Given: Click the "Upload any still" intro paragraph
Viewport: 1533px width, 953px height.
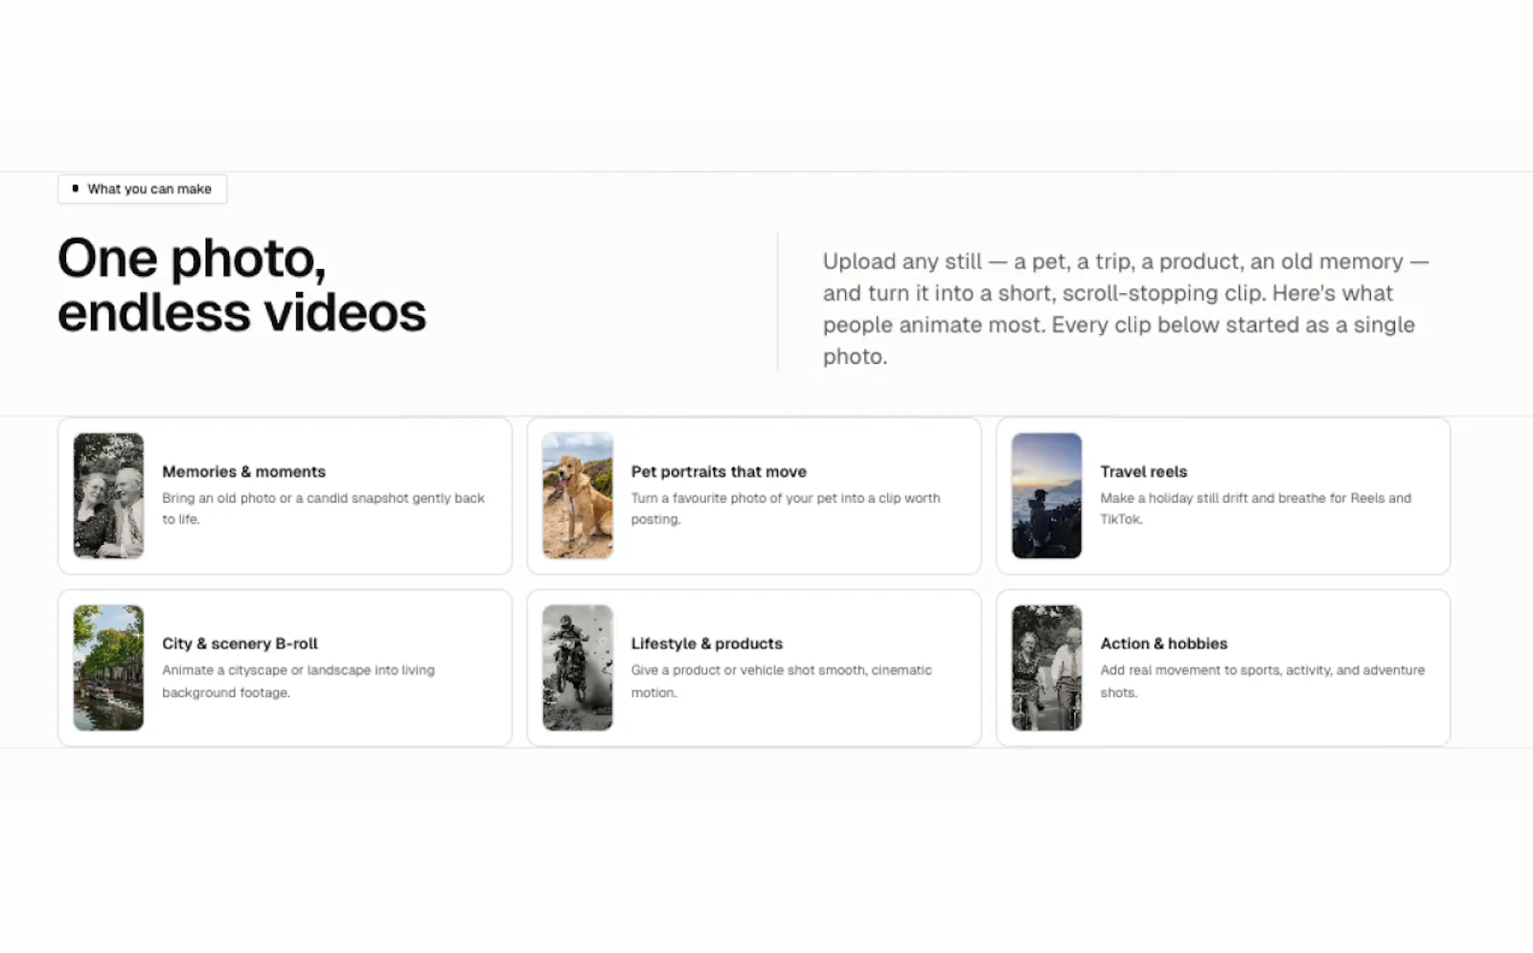Looking at the screenshot, I should [x=1126, y=308].
